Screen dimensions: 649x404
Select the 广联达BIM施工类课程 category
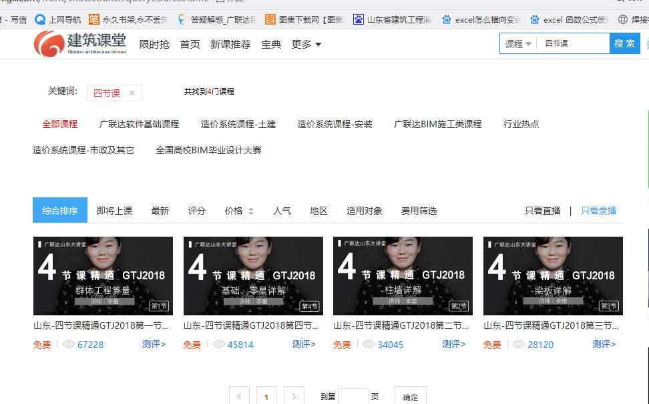[x=438, y=124]
